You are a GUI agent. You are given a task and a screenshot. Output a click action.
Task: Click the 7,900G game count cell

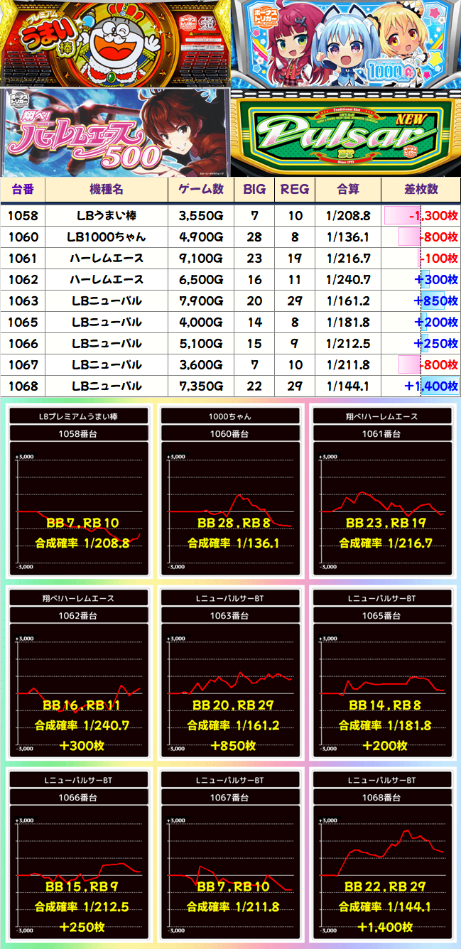(200, 301)
